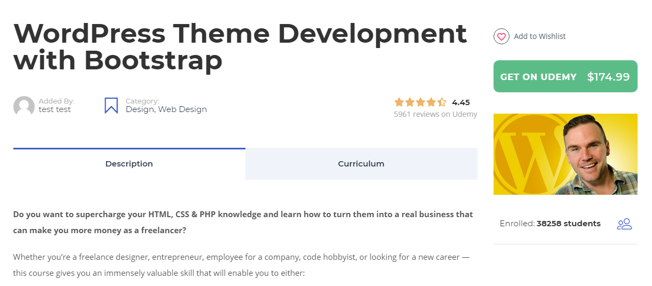
Task: Click the Add to Wishlist label
Action: point(539,36)
